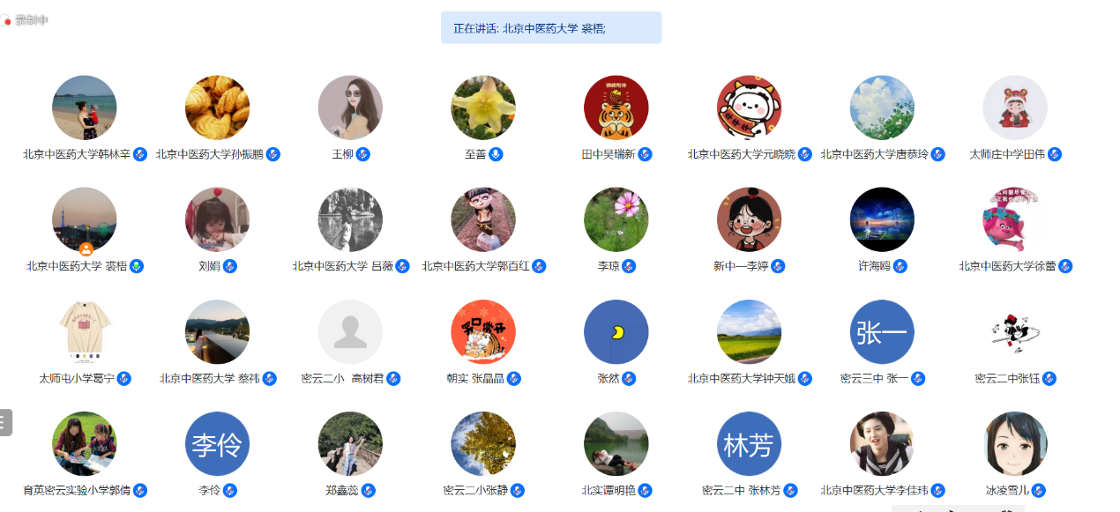
Task: Click the orange host badge on 裘梧's avatar
Action: point(86,249)
